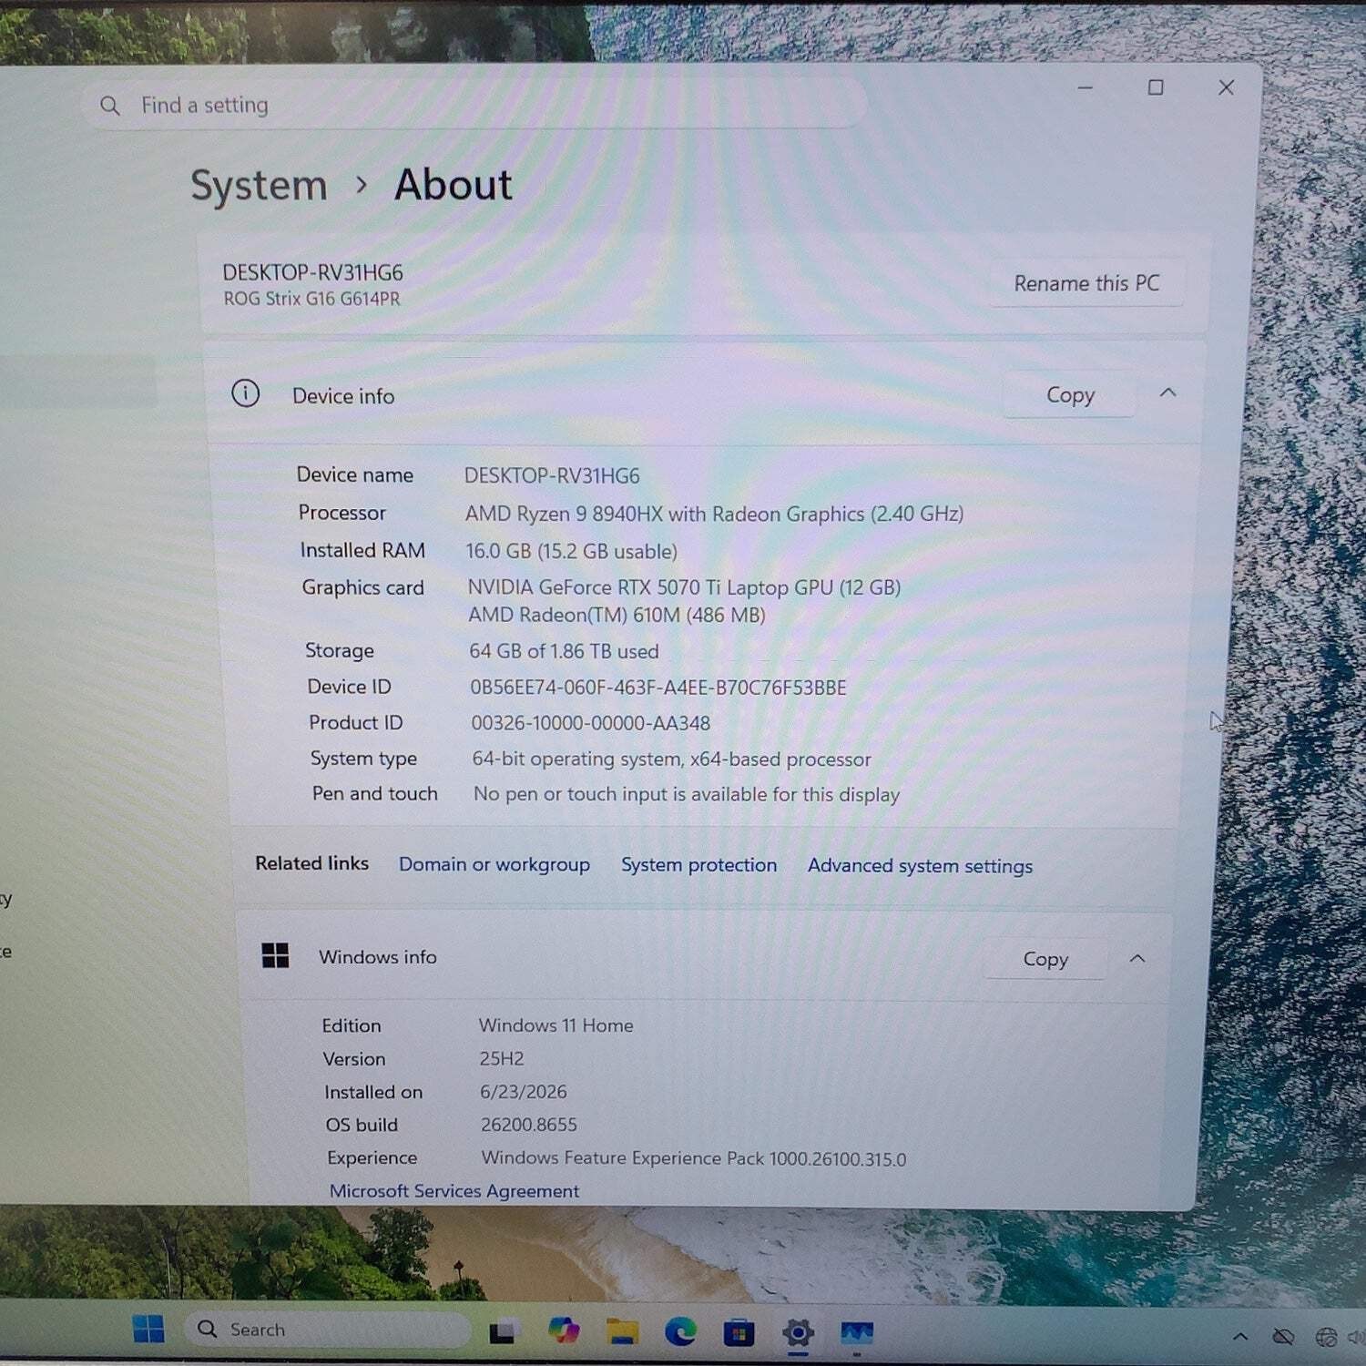Image resolution: width=1366 pixels, height=1366 pixels.
Task: Select the device name value DESKTOP-RV31HG6
Action: [x=552, y=476]
